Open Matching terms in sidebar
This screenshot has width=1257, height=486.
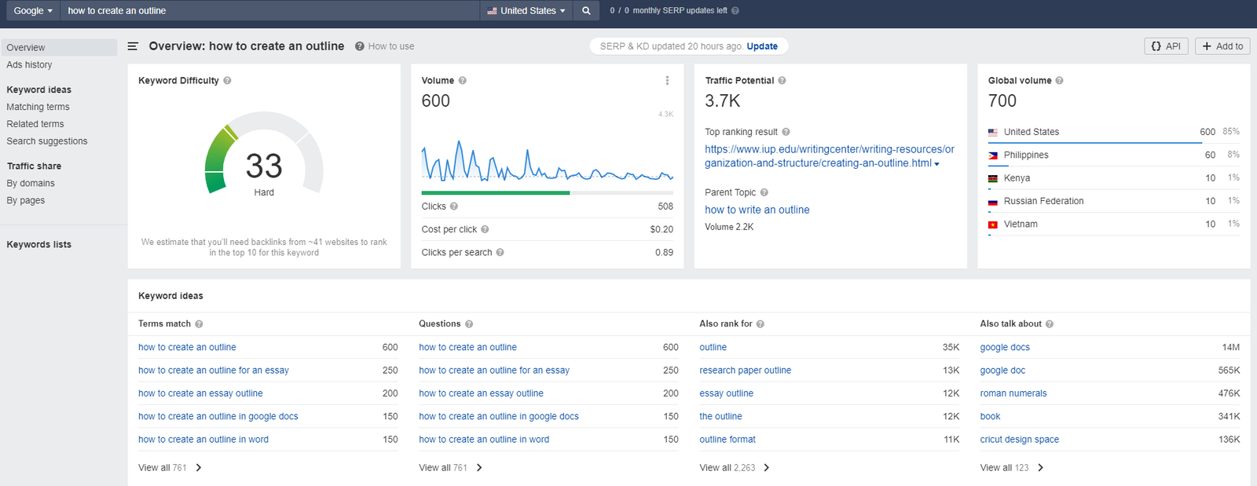pyautogui.click(x=38, y=107)
